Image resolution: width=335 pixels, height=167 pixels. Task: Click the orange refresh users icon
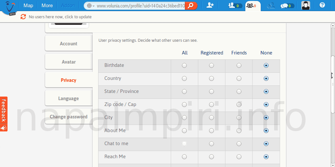pyautogui.click(x=23, y=17)
